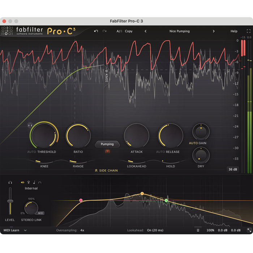
Task: Click the window title FabFilter Pro-C 3
Action: [126, 21]
